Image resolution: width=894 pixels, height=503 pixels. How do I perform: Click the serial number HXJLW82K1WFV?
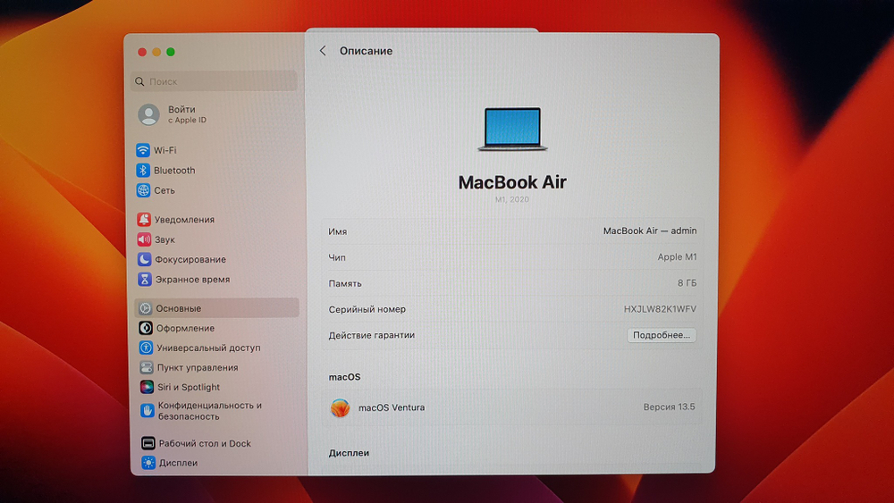click(660, 309)
